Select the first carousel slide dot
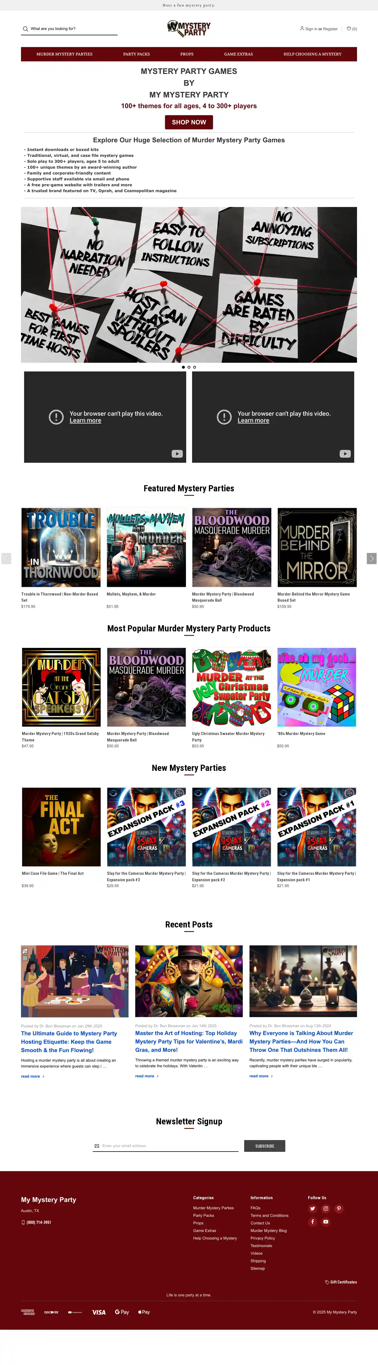Screen dimensions: 378x1365 coord(183,367)
